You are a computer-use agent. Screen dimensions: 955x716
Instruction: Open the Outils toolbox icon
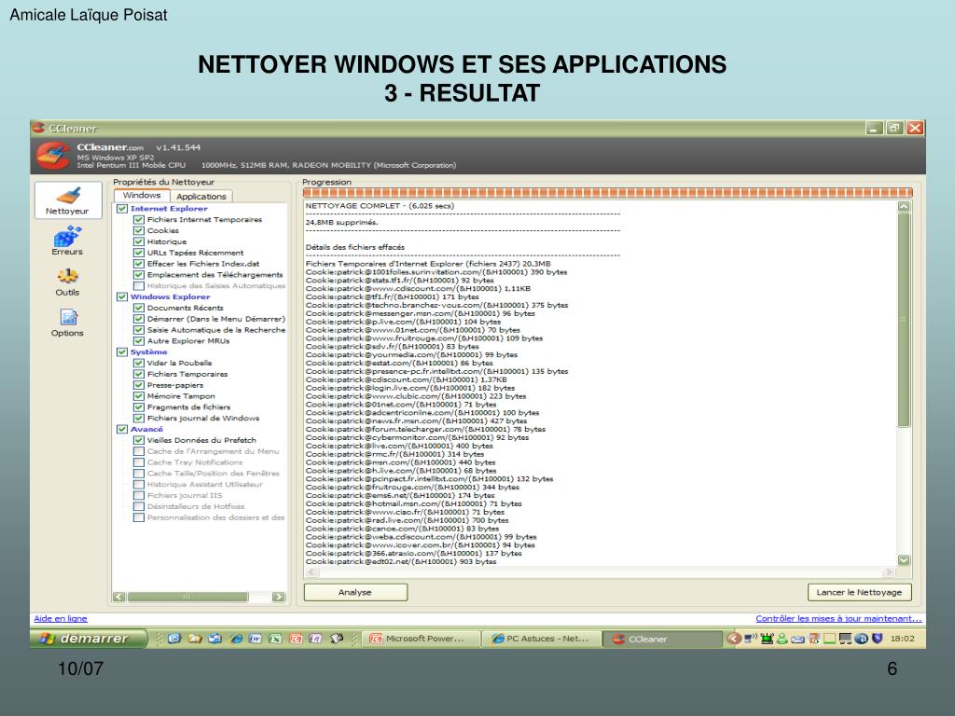pos(67,277)
